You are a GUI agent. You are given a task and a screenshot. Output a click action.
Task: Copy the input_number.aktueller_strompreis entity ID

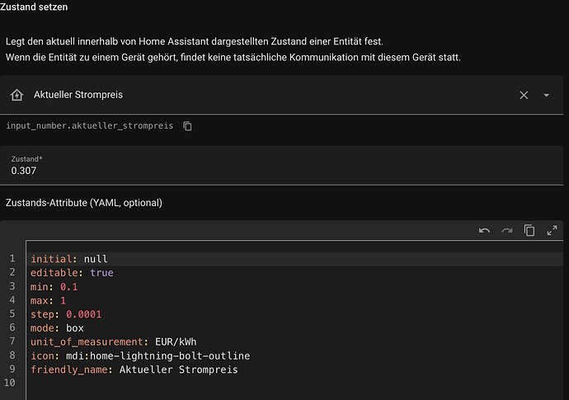coord(188,126)
